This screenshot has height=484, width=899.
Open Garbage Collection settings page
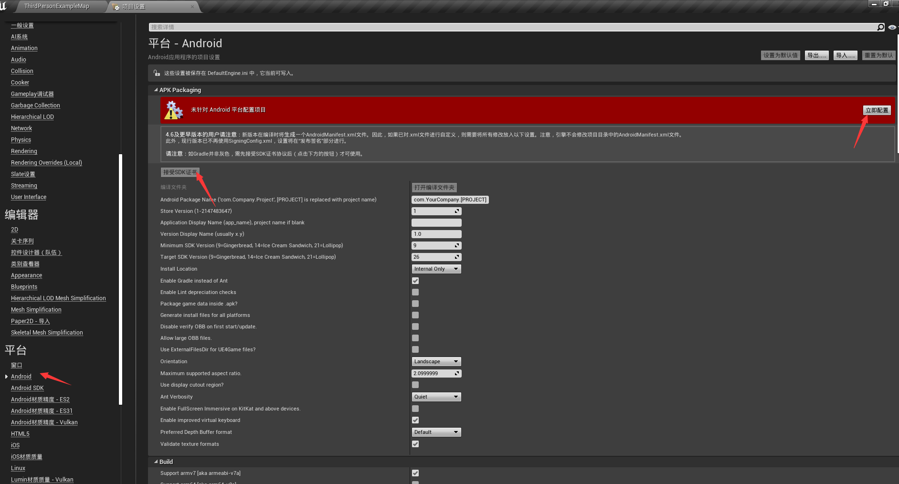click(35, 105)
